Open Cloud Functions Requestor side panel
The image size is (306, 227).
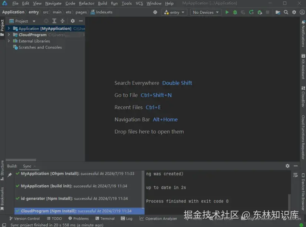303,137
